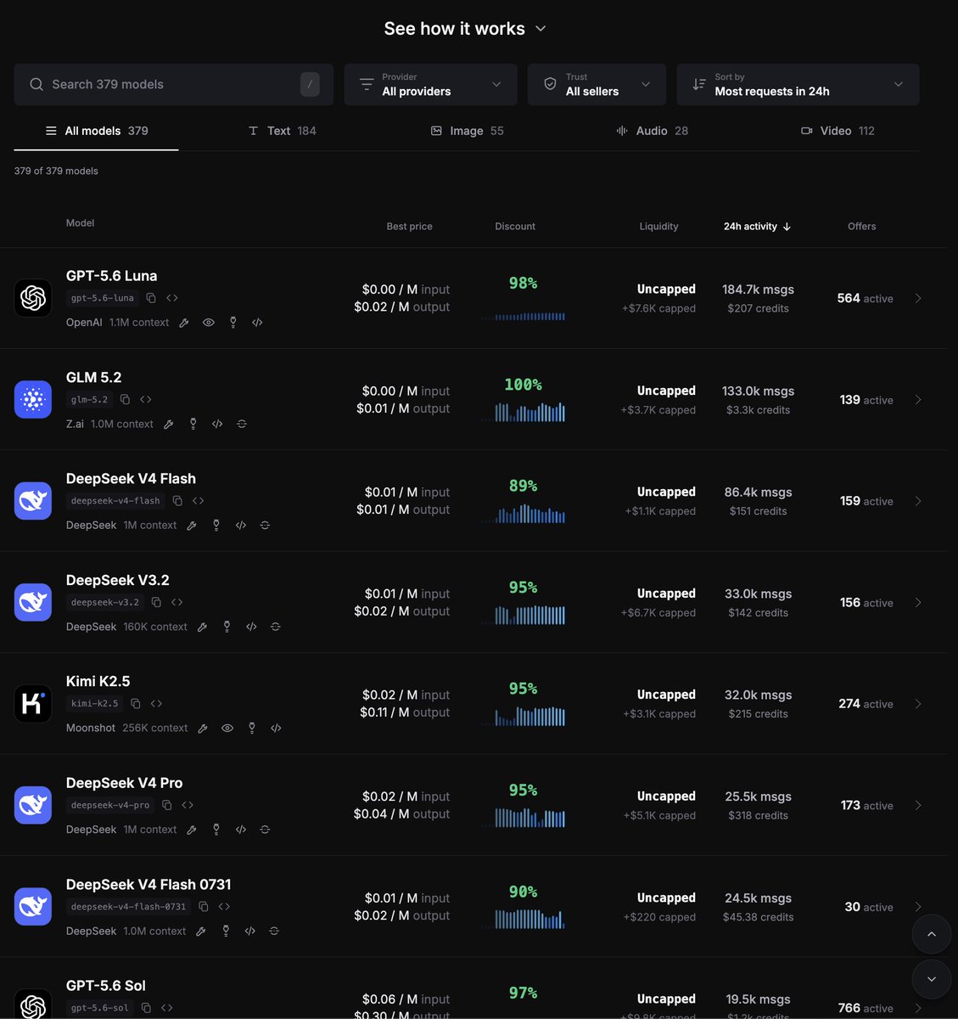
Task: Open DeepSeek V4 Pro details via row chevron
Action: (x=918, y=805)
